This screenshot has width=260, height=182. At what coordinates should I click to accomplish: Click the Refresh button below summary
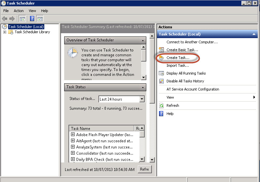click(144, 169)
